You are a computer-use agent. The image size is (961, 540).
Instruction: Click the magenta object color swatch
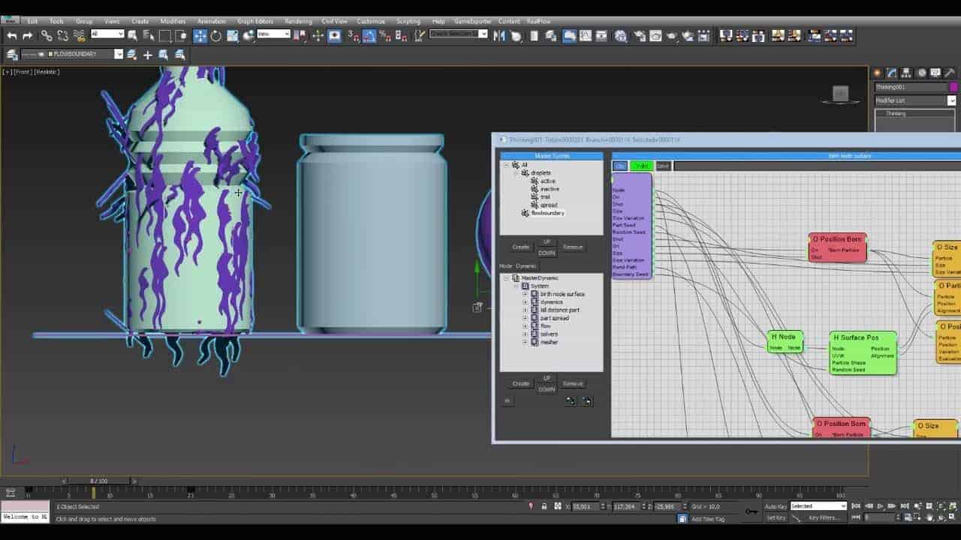pyautogui.click(x=953, y=87)
